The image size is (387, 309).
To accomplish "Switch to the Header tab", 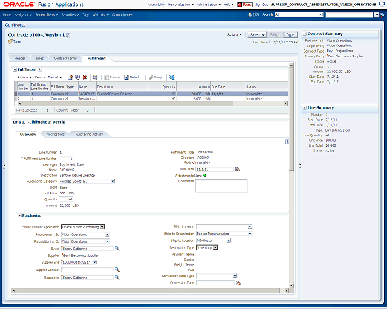I will 20,59.
